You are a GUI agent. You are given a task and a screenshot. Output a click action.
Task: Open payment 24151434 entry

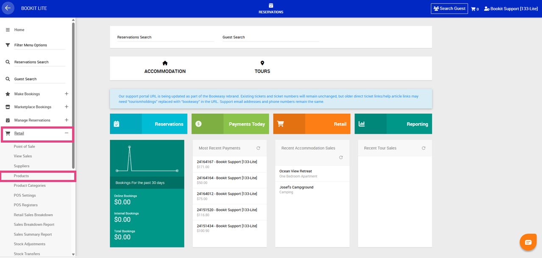[229, 228]
